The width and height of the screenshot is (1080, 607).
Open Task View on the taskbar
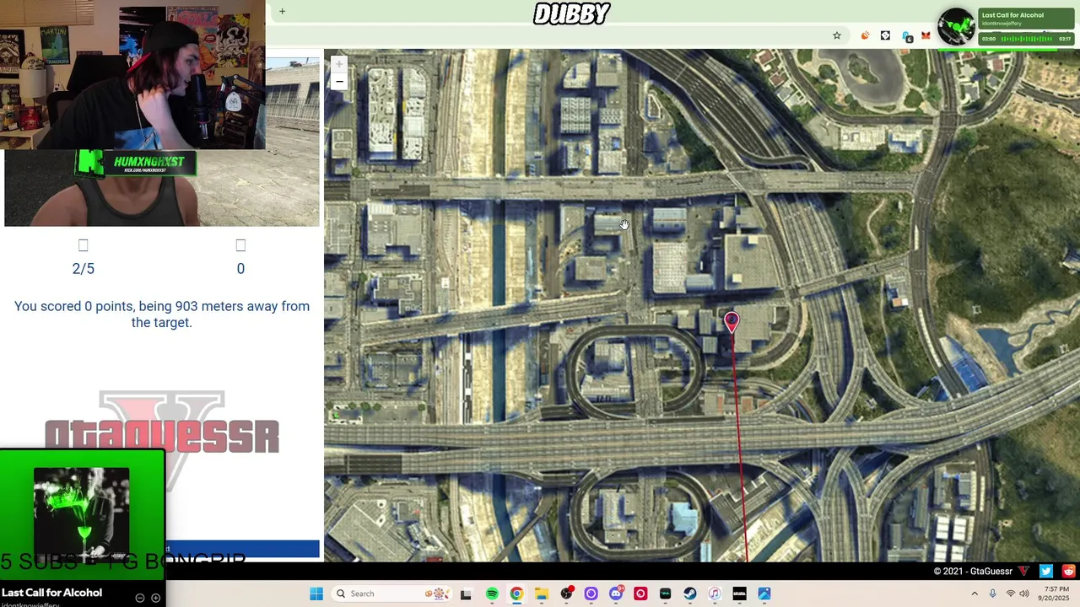[x=466, y=594]
